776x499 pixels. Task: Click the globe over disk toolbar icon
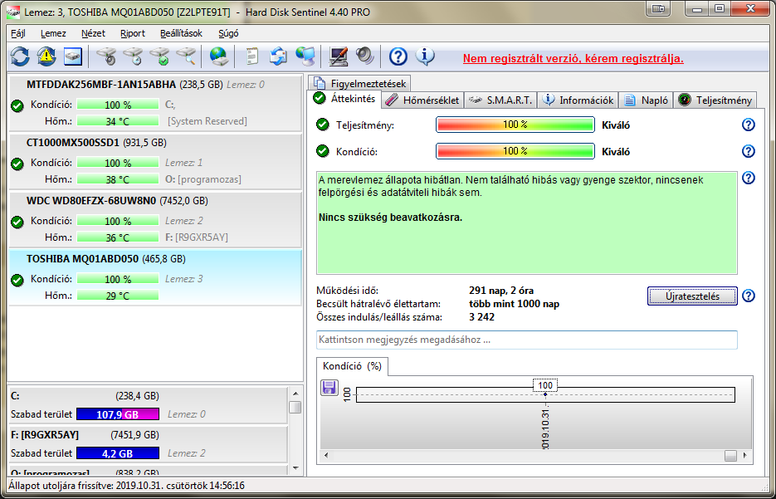coord(219,57)
